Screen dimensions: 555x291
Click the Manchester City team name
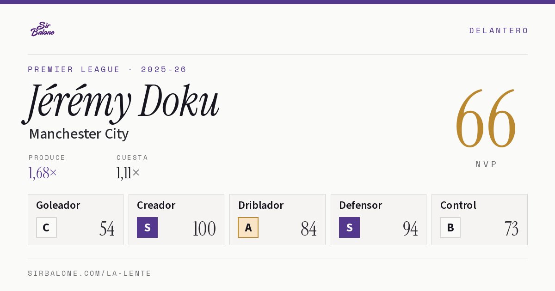pyautogui.click(x=79, y=134)
